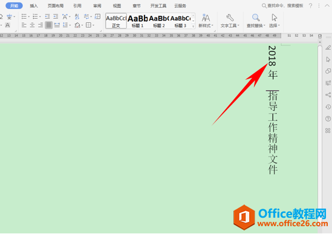Viewport: 332px width, 234px height.
Task: Expand the styles gallery list
Action: point(193,26)
